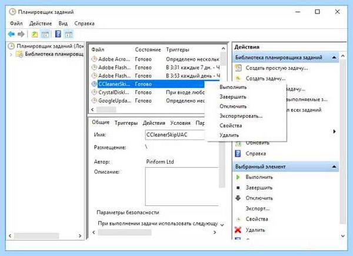
Task: Click the clock icon of CrystalDiskI task
Action: [x=94, y=92]
